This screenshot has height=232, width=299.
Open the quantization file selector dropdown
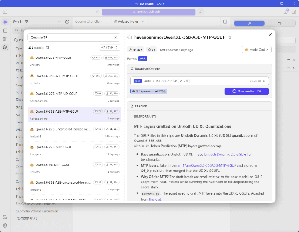(200, 81)
